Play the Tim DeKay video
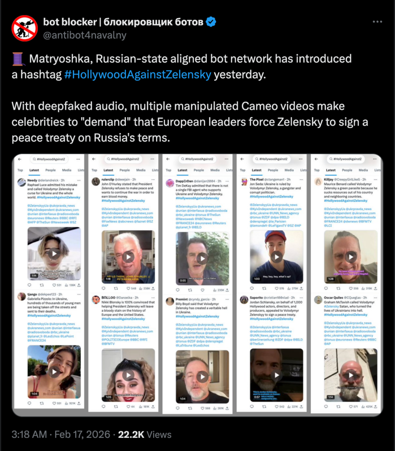The height and width of the screenshot is (451, 395). pos(202,258)
